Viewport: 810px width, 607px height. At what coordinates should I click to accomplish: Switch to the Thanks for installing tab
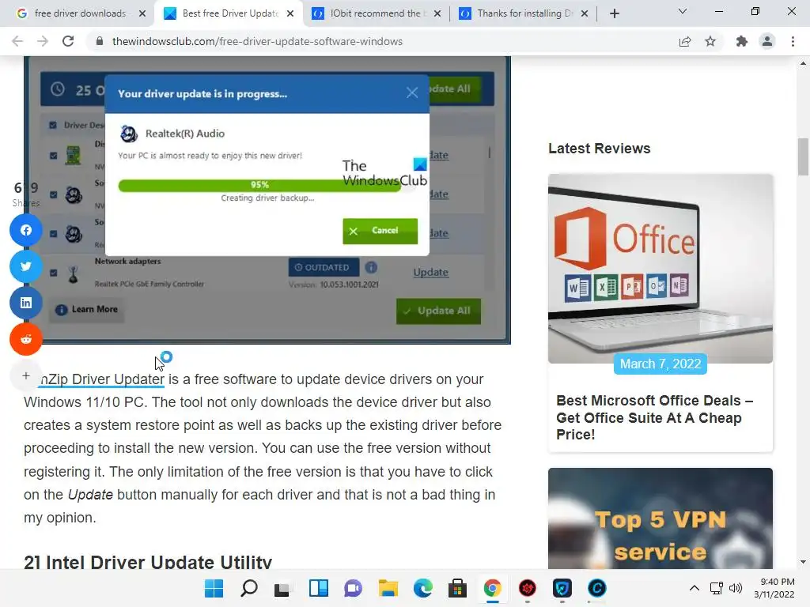coord(525,13)
